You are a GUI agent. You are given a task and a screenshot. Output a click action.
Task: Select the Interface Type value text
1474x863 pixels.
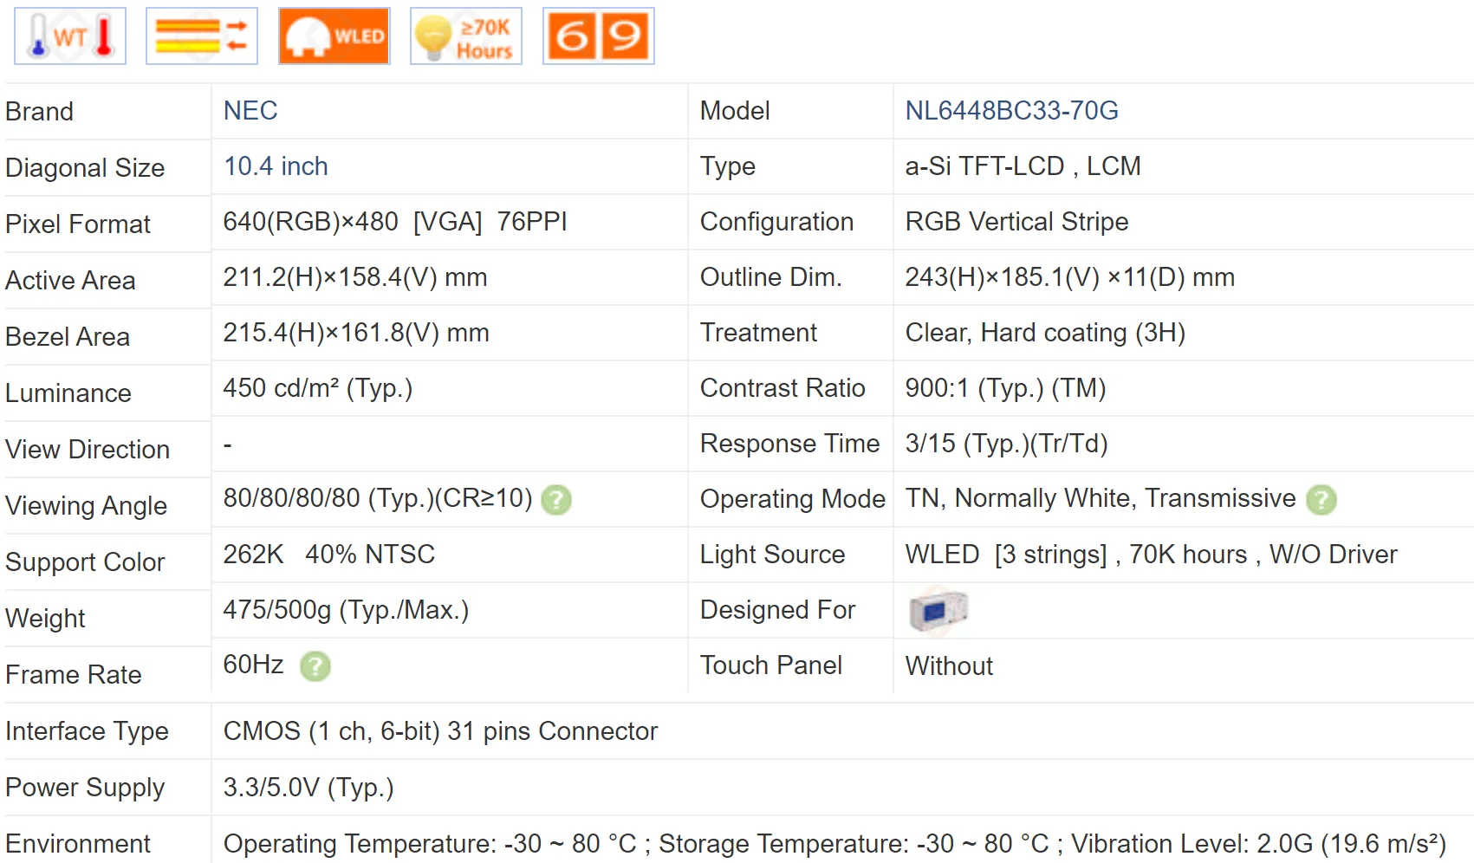point(440,731)
